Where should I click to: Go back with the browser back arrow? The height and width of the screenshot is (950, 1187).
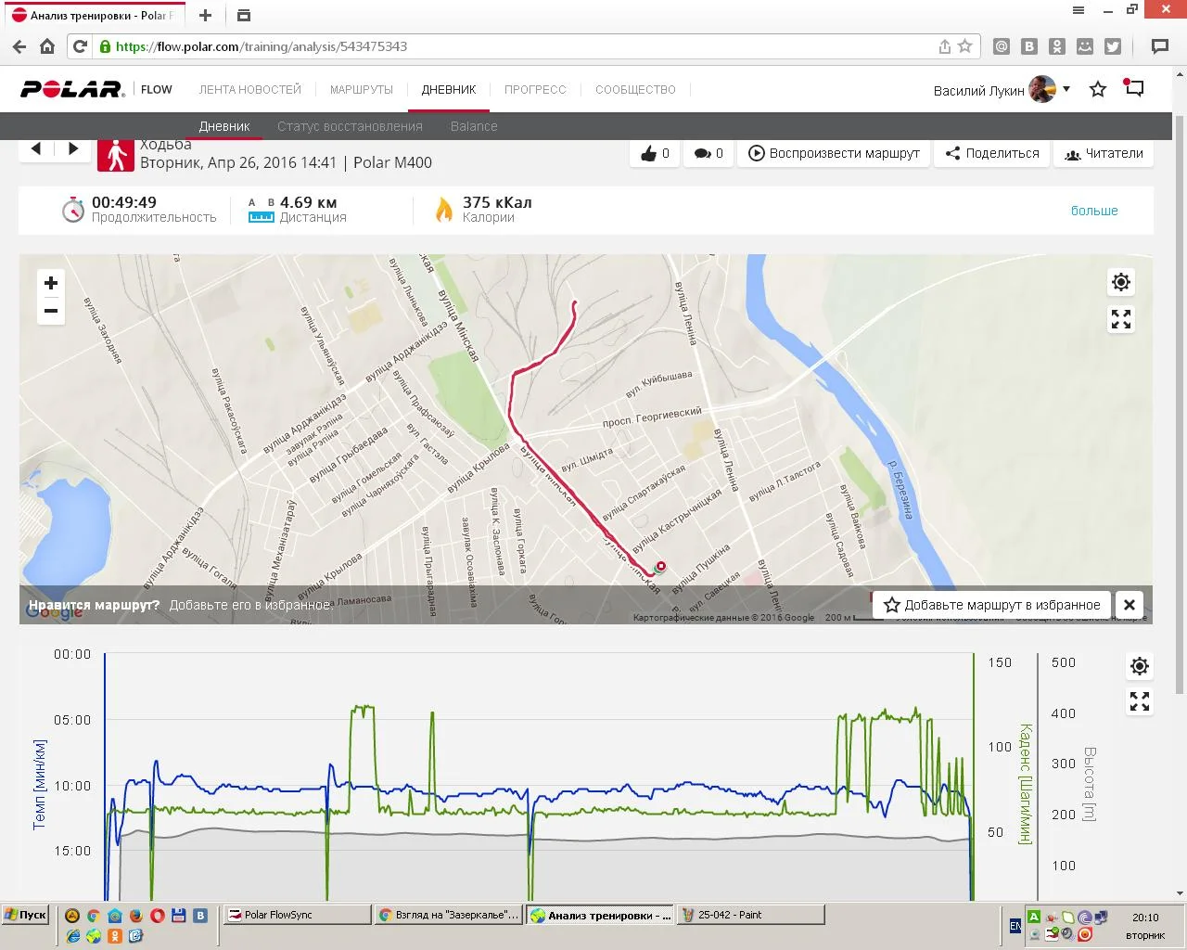(x=19, y=46)
